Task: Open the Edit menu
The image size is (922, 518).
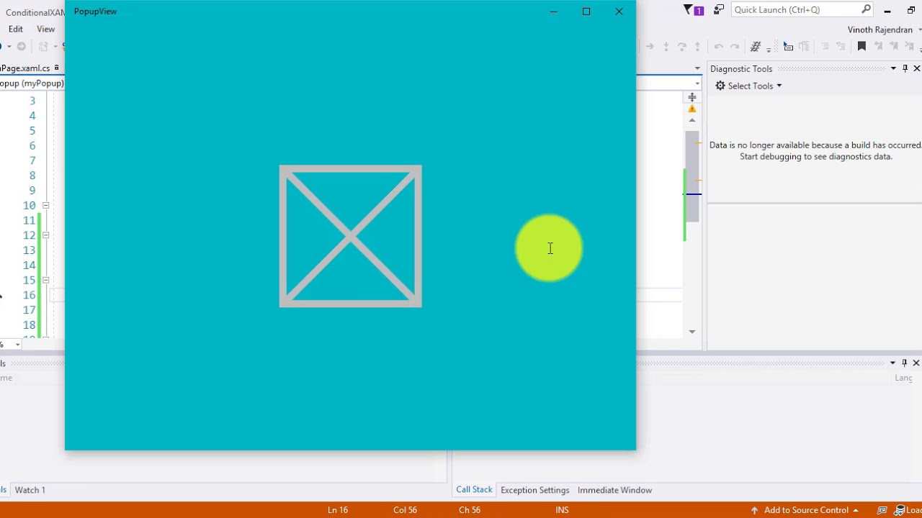Action: [x=16, y=29]
